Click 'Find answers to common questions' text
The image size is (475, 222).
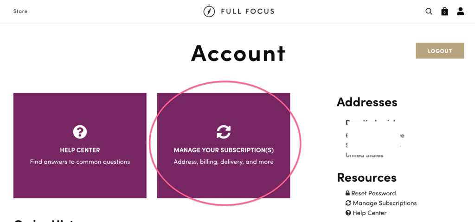(80, 162)
